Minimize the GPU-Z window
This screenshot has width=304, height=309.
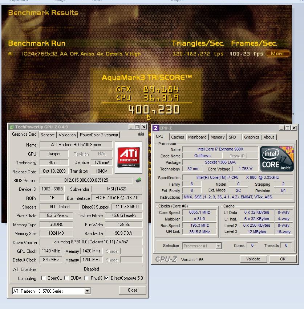[131, 127]
